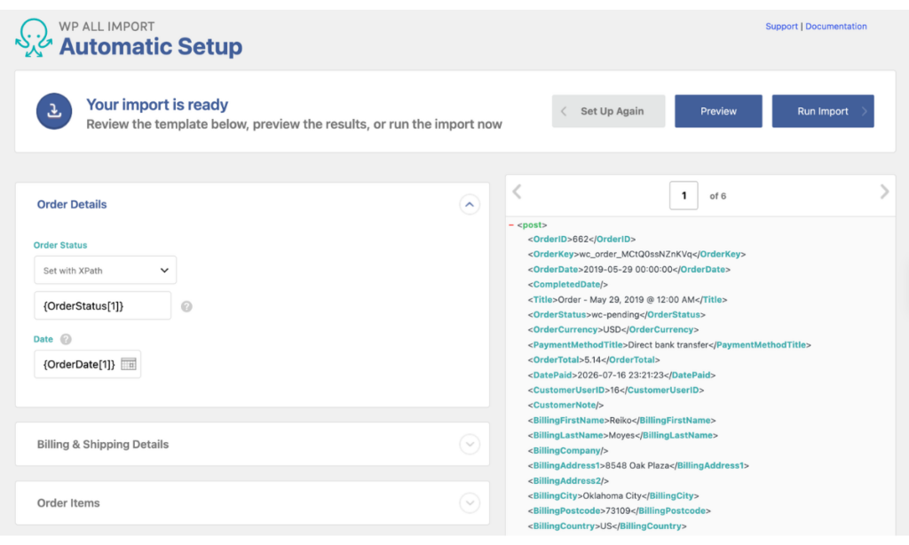Click the CustomerUserID XML element
The height and width of the screenshot is (545, 909).
pyautogui.click(x=616, y=390)
